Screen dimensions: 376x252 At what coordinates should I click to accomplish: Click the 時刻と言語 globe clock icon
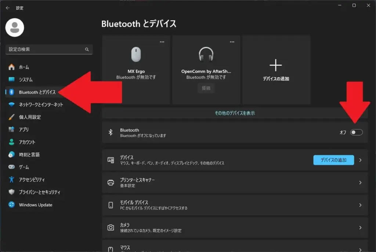click(x=11, y=154)
